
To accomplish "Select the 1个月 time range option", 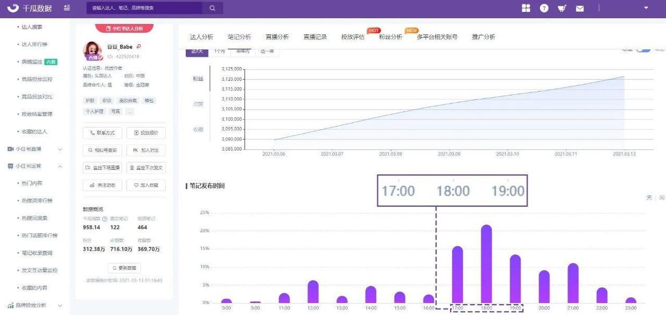I will (x=220, y=51).
